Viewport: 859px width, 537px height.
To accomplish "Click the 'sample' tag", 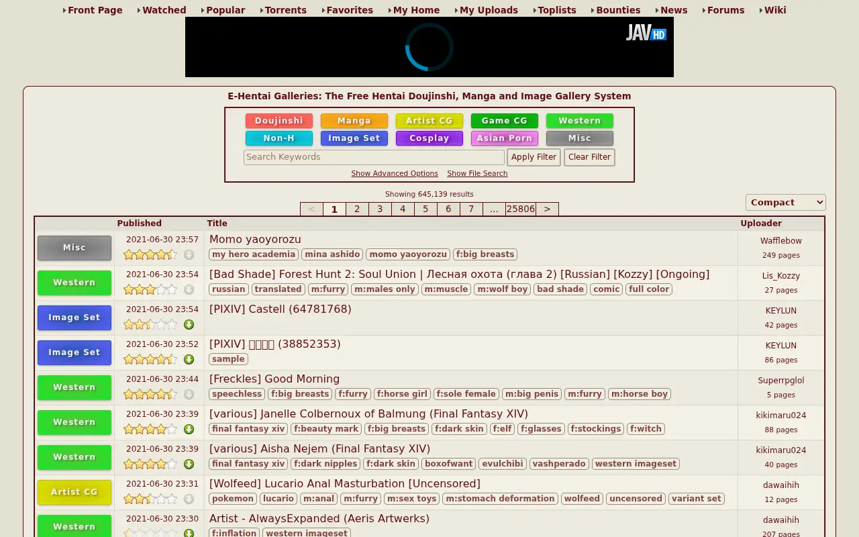I will tap(228, 359).
